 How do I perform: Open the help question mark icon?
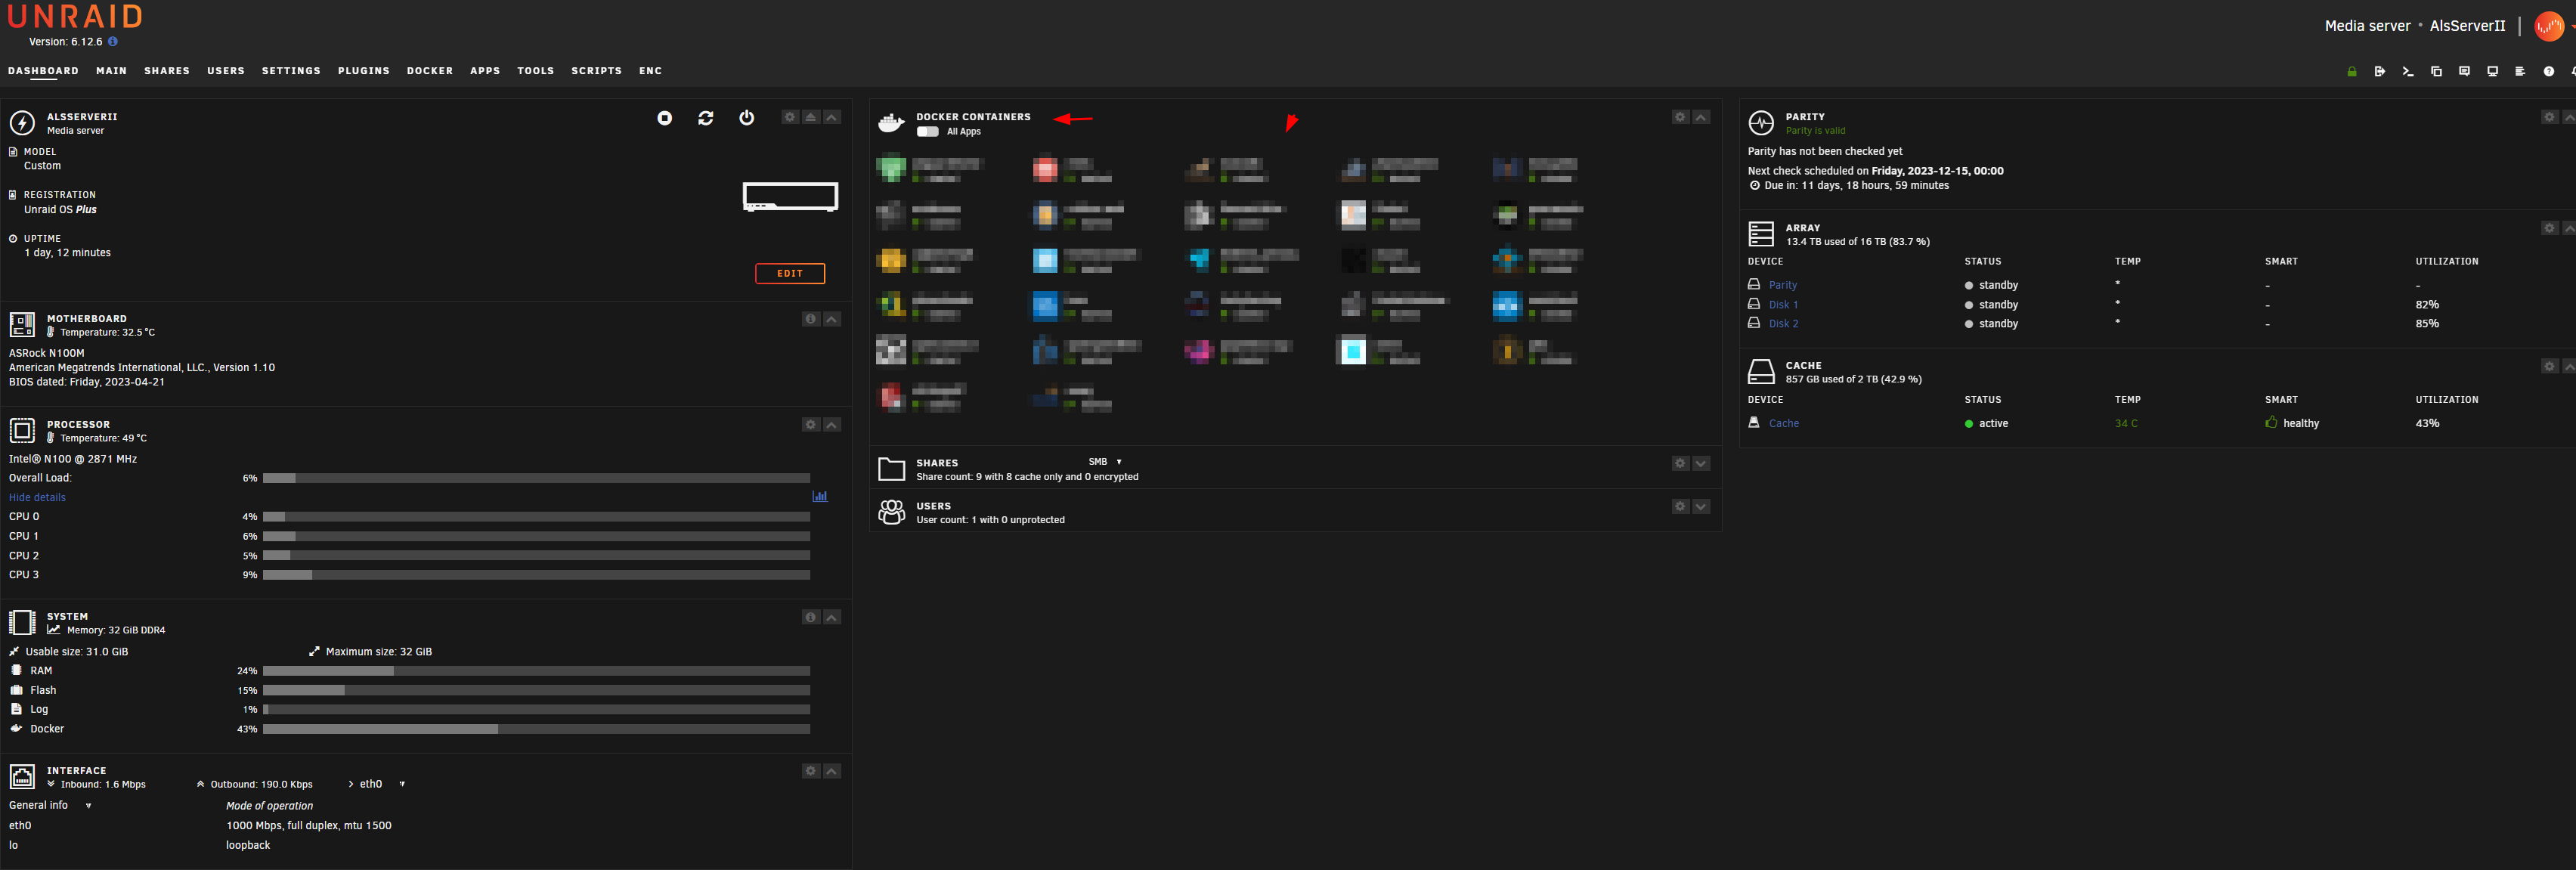coord(2548,71)
